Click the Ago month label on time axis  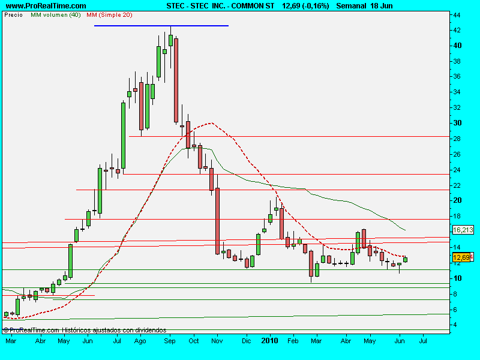140,341
